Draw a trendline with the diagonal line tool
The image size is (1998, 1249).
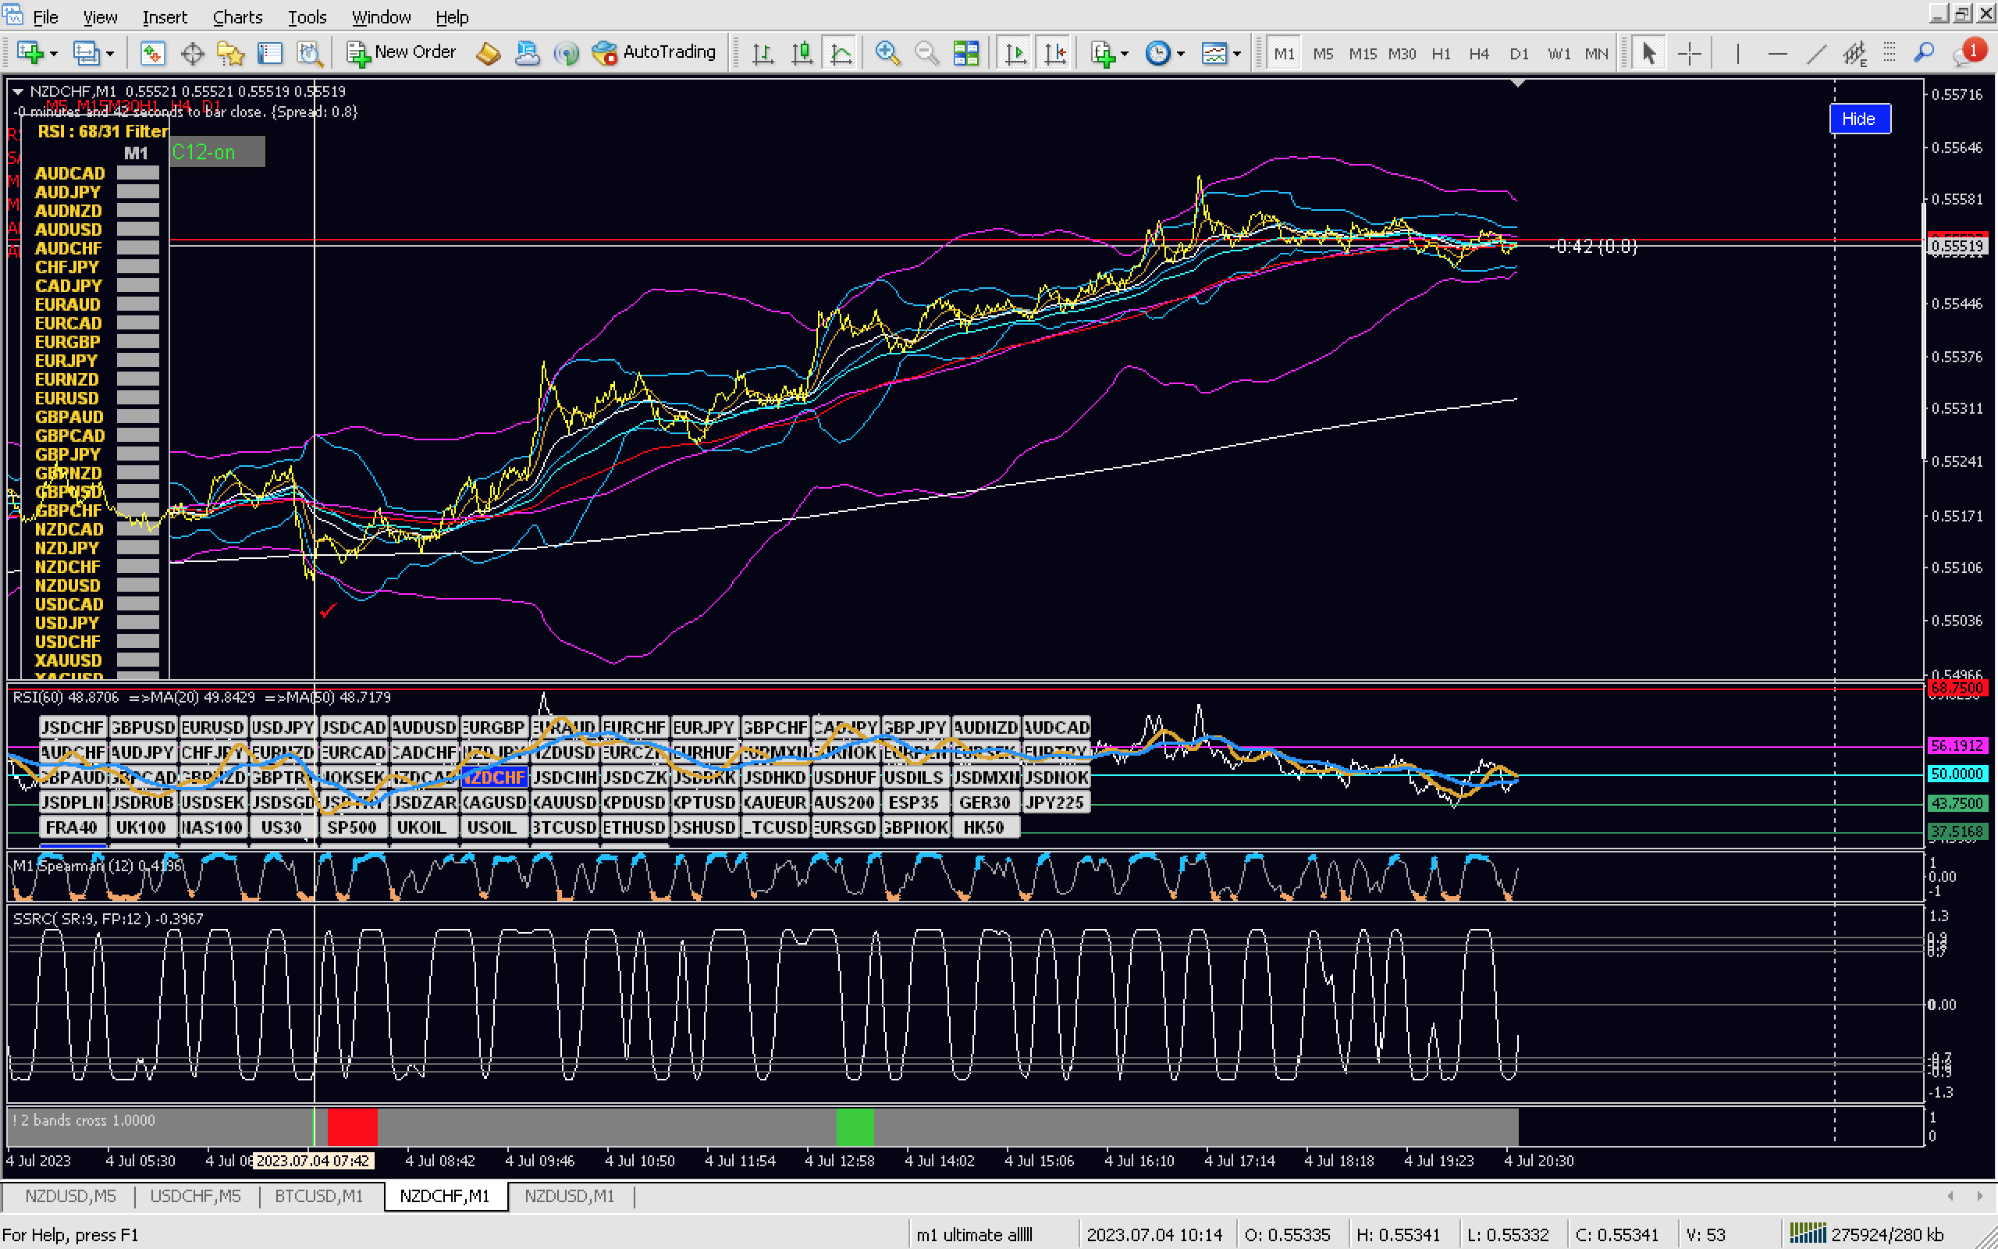[x=1815, y=54]
